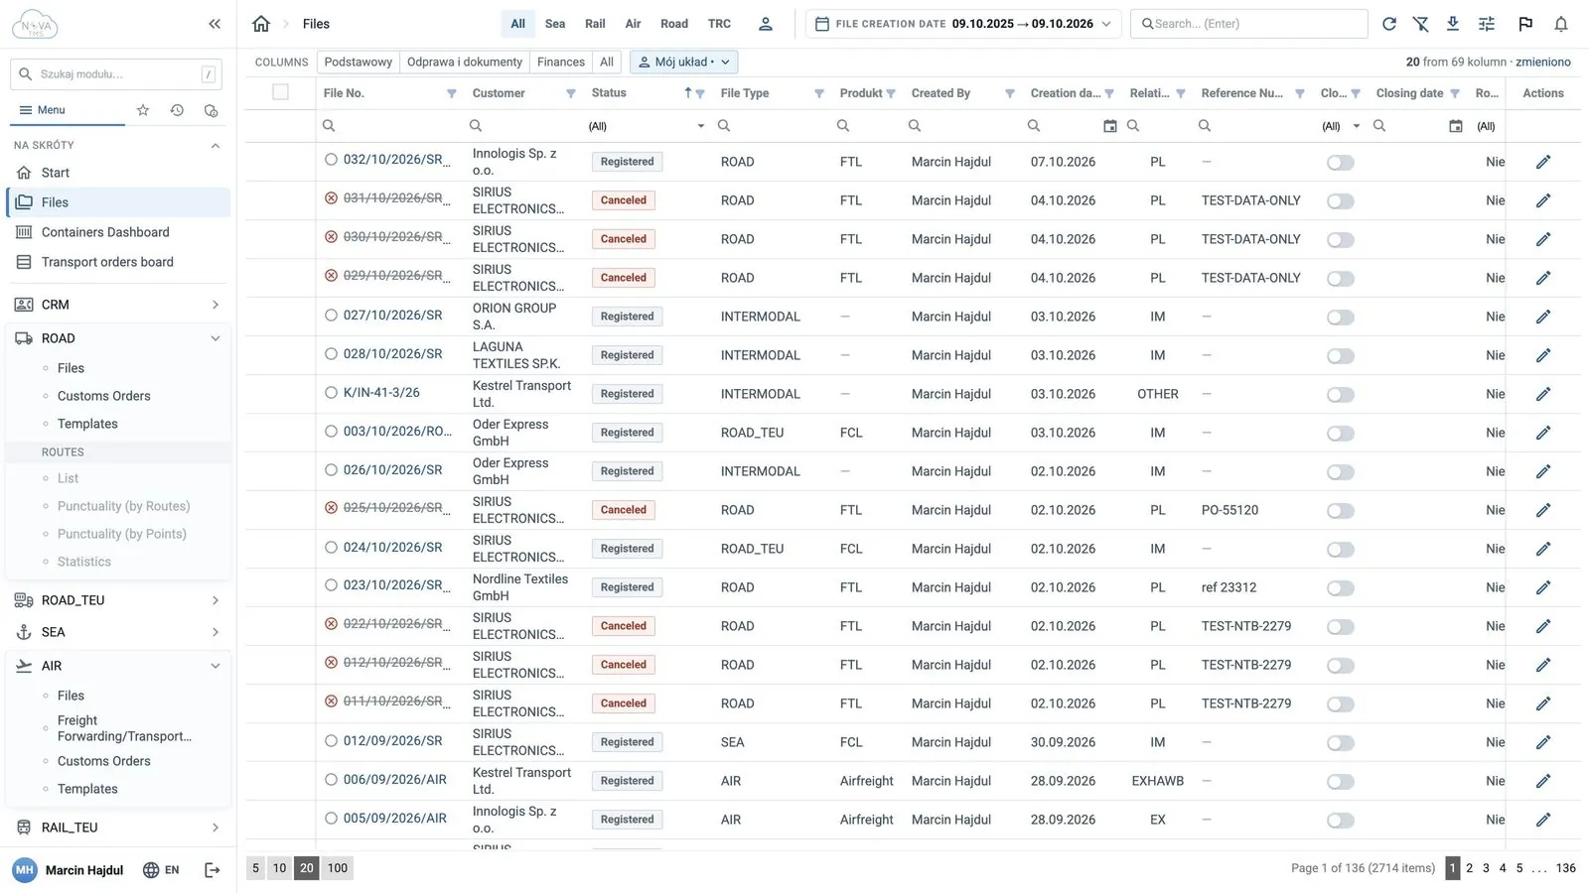
Task: Open the file creation date range dropdown
Action: tap(963, 24)
